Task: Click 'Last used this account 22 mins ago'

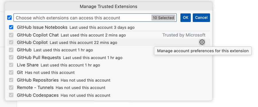Action: coord(84,43)
